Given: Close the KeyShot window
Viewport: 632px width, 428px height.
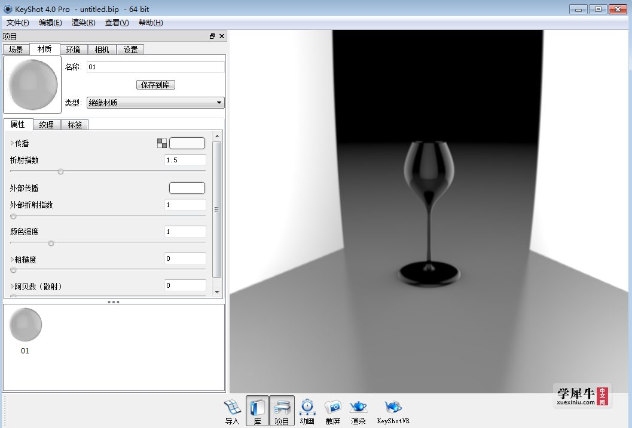Looking at the screenshot, I should click(x=618, y=9).
